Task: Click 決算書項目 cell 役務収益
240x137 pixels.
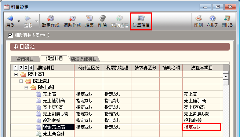Action: coord(202,121)
